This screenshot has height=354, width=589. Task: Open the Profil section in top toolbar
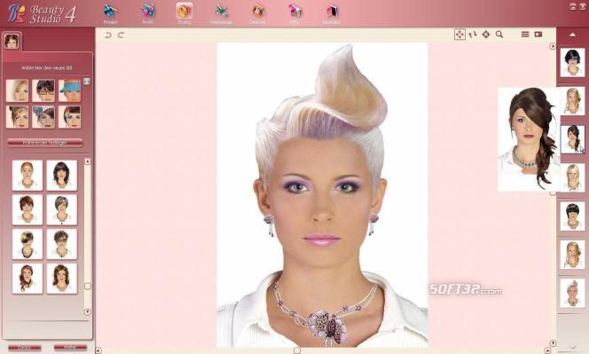pyautogui.click(x=147, y=13)
